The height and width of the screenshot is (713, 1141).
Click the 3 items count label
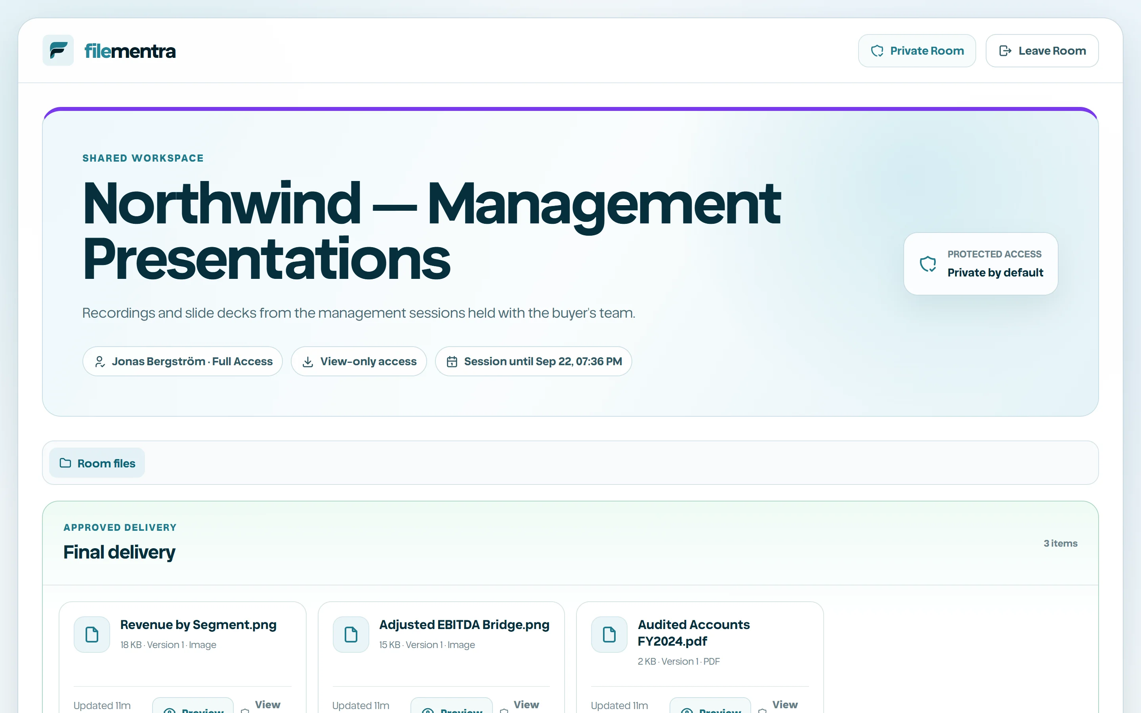point(1060,543)
